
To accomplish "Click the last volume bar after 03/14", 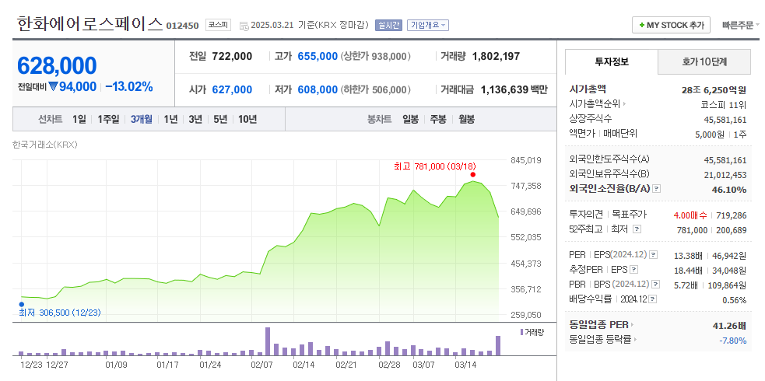I will click(x=498, y=345).
